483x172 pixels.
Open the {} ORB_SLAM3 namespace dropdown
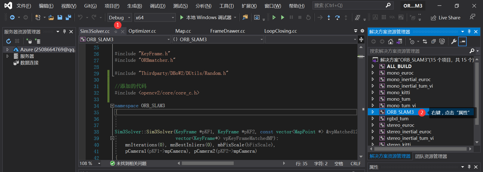click(218, 39)
